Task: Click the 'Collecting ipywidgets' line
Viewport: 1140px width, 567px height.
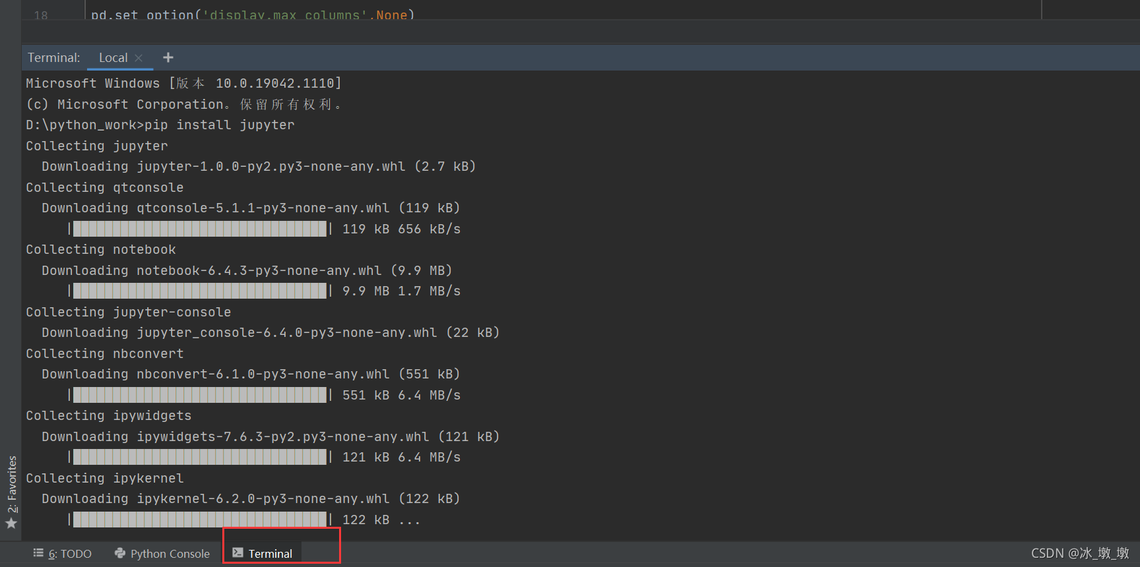Action: point(109,415)
